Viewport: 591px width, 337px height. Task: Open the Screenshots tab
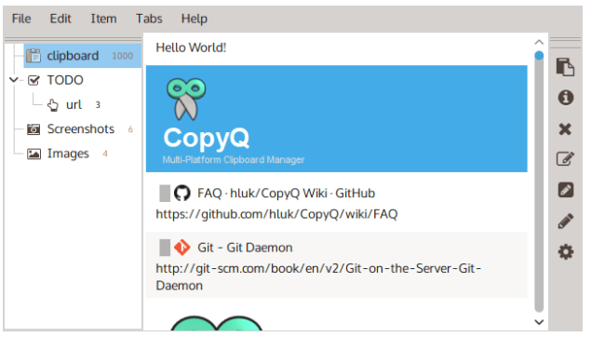pyautogui.click(x=81, y=128)
